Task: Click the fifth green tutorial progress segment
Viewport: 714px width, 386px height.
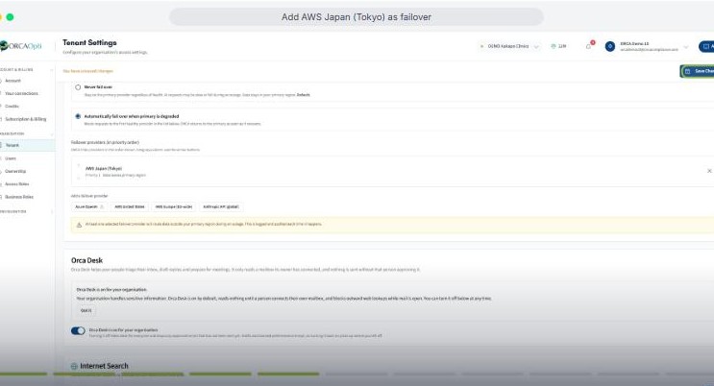Action: click(x=288, y=374)
